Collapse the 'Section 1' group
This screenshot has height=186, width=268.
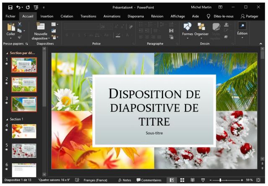tap(7, 119)
